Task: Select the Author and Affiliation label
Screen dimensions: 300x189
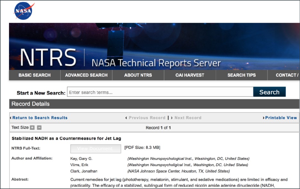Action: tap(32, 158)
